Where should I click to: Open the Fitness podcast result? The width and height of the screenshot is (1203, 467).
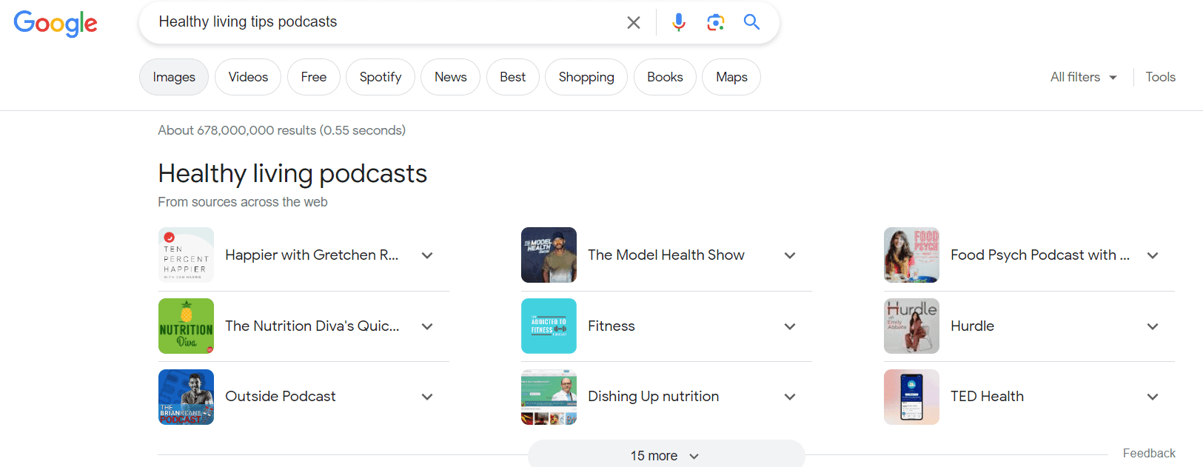coord(611,326)
